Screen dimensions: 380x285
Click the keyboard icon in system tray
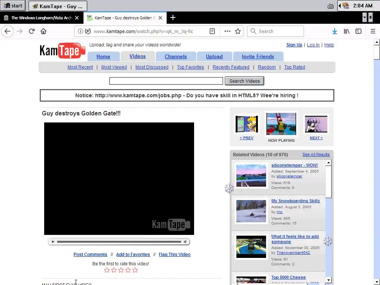click(331, 6)
